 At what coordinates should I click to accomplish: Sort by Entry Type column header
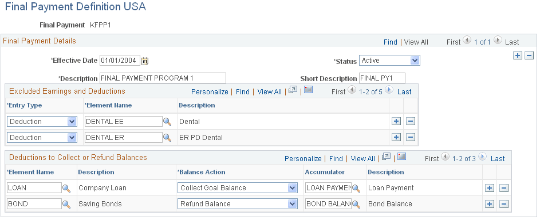[25, 105]
